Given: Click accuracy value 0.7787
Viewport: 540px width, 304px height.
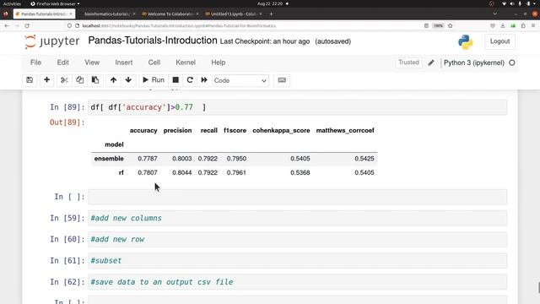Looking at the screenshot, I should 148,159.
